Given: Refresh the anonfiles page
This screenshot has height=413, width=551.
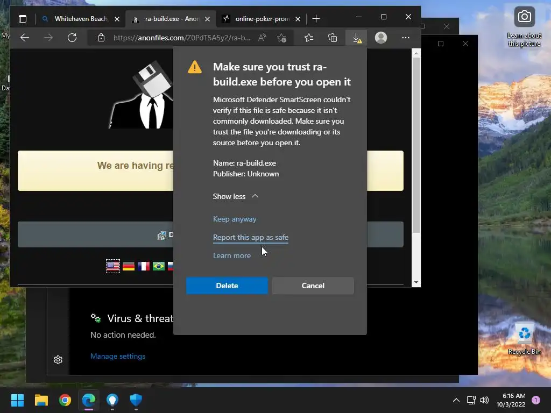Looking at the screenshot, I should [72, 38].
